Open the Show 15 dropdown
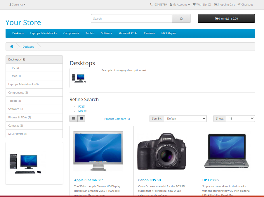The height and width of the screenshot is (197, 264). (240, 118)
